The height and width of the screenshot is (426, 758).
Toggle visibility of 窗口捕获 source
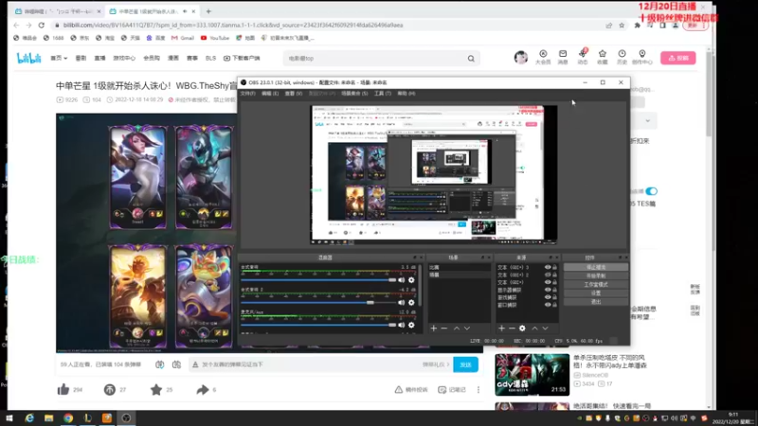[548, 305]
